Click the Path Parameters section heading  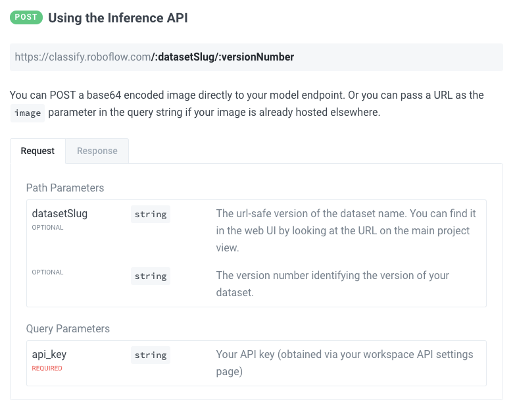pyautogui.click(x=65, y=188)
